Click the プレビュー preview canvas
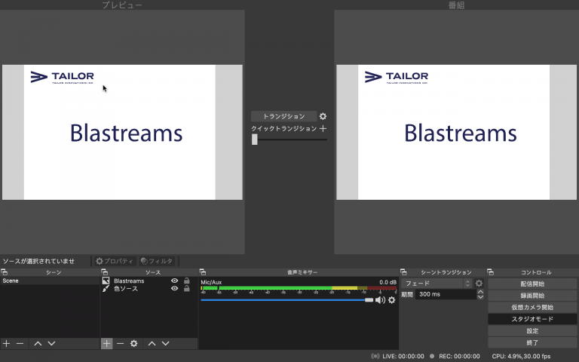 [x=122, y=132]
